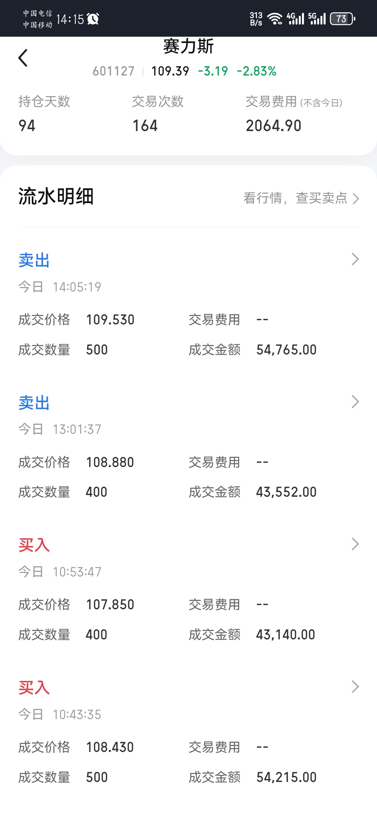Screen dimensions: 377x818
Task: Tap the Wi-Fi signal status icon
Action: (275, 19)
